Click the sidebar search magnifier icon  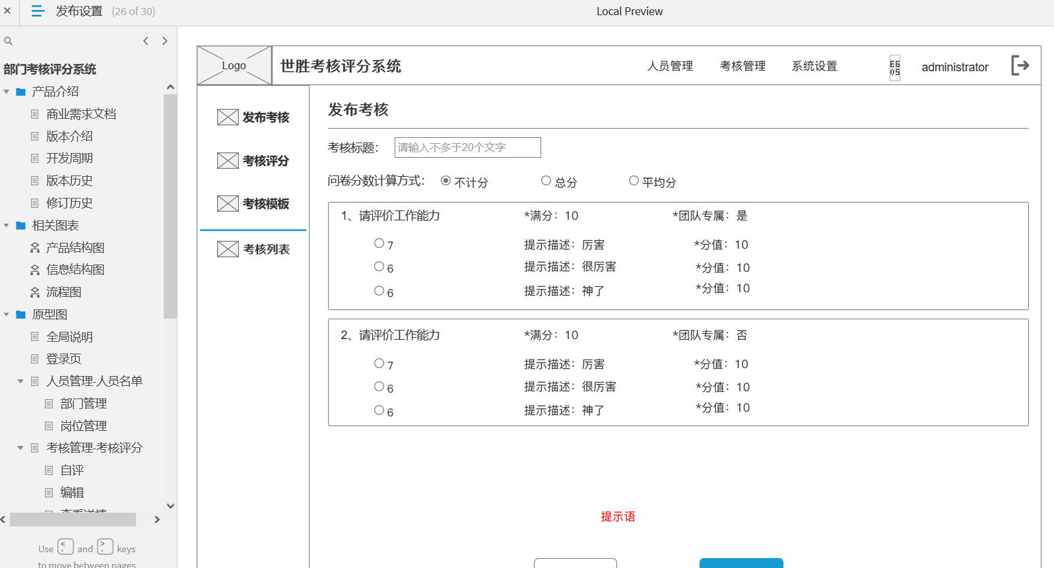point(9,41)
